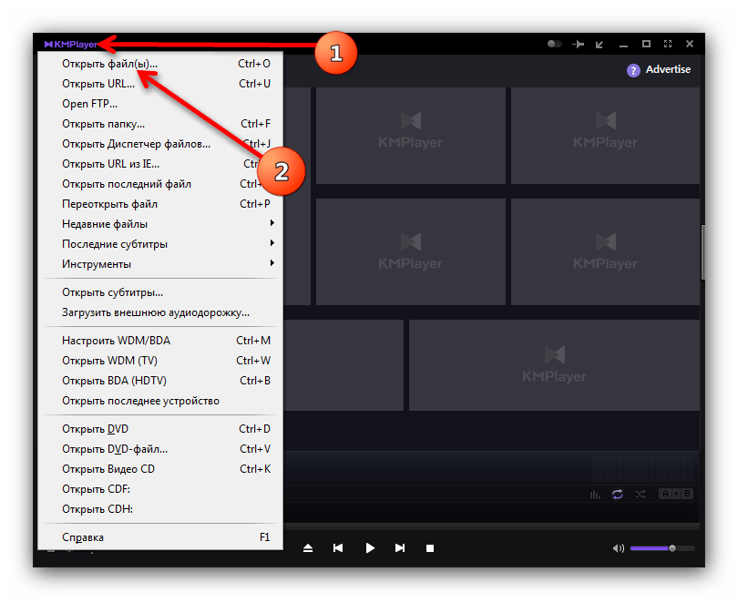Click the pin always-on-top icon

pos(578,45)
